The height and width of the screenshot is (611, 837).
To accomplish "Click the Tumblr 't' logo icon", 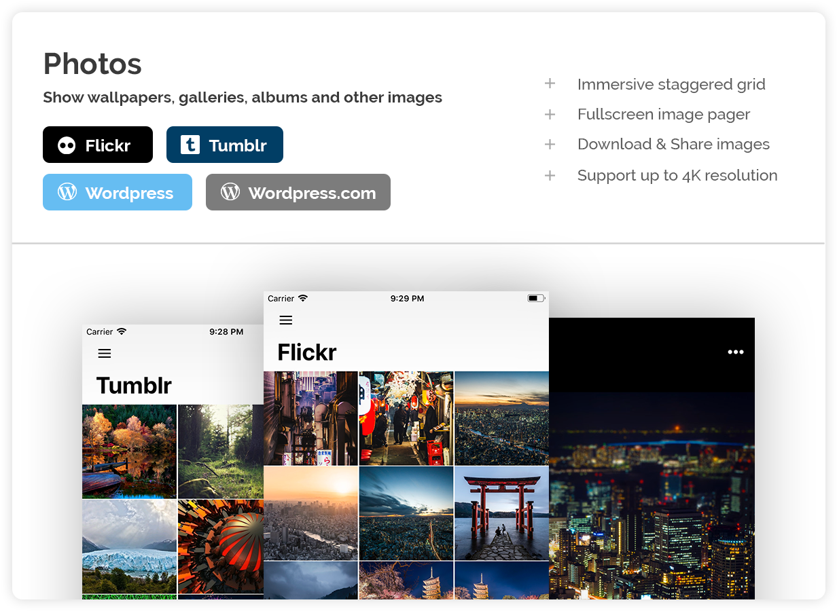I will point(190,145).
